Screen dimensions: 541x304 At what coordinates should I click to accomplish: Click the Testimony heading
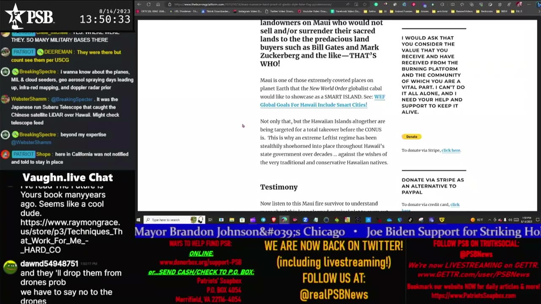[279, 187]
